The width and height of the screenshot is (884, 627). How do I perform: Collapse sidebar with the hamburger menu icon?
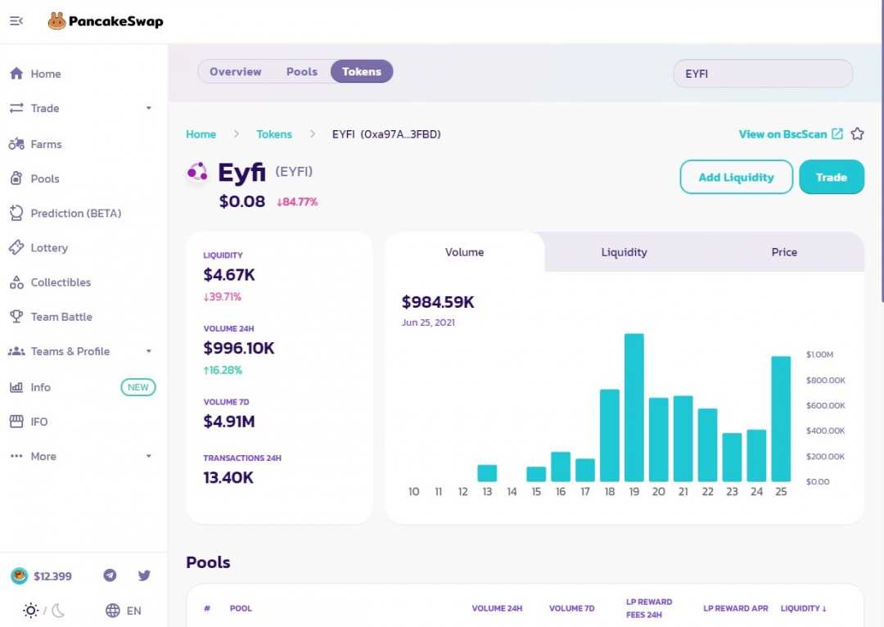coord(16,21)
